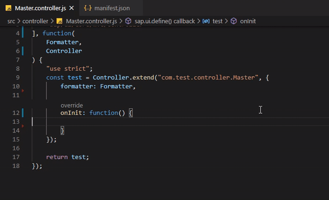Click the Formatter parameter on line 5
Image resolution: width=329 pixels, height=200 pixels.
(x=62, y=42)
